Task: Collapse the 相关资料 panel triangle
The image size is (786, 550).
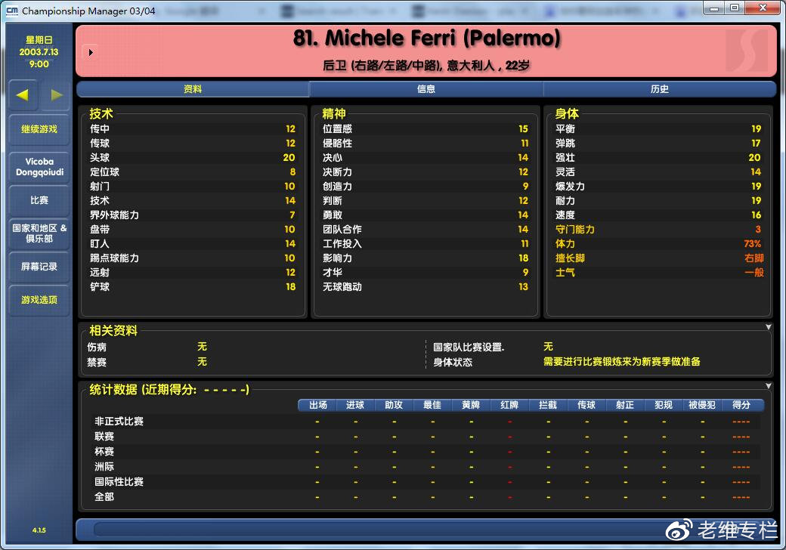Action: [x=769, y=327]
